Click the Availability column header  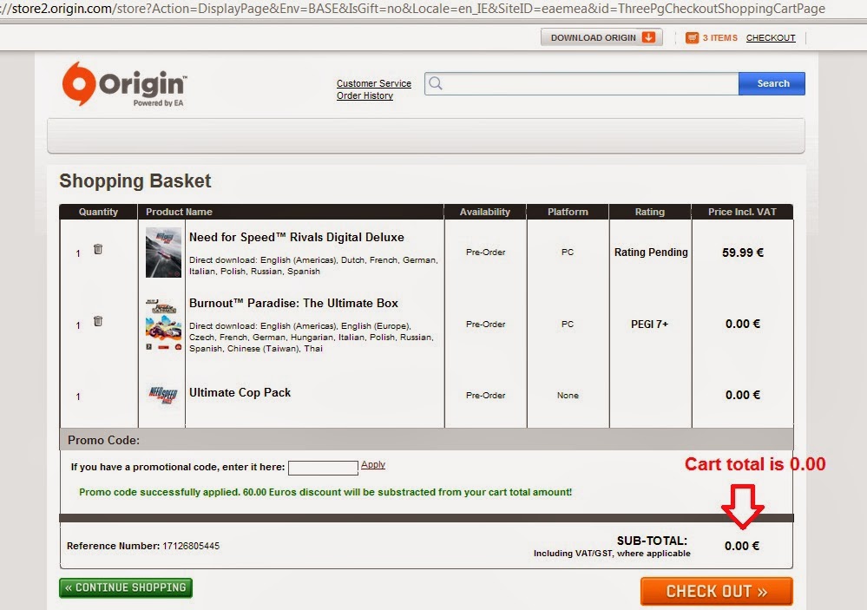coord(485,212)
